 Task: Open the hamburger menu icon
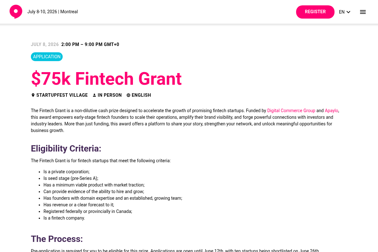point(363,12)
